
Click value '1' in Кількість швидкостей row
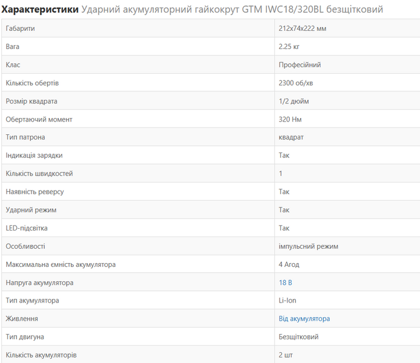click(280, 174)
